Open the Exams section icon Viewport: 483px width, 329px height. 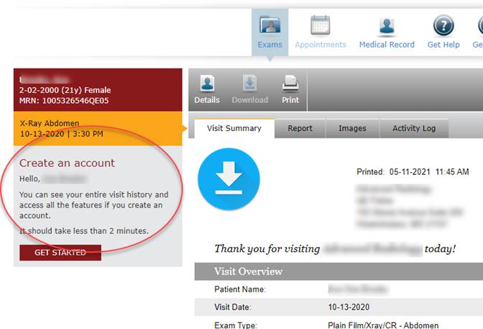pos(270,25)
